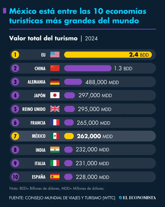
Task: Click the United States flag icon
Action: [55, 55]
